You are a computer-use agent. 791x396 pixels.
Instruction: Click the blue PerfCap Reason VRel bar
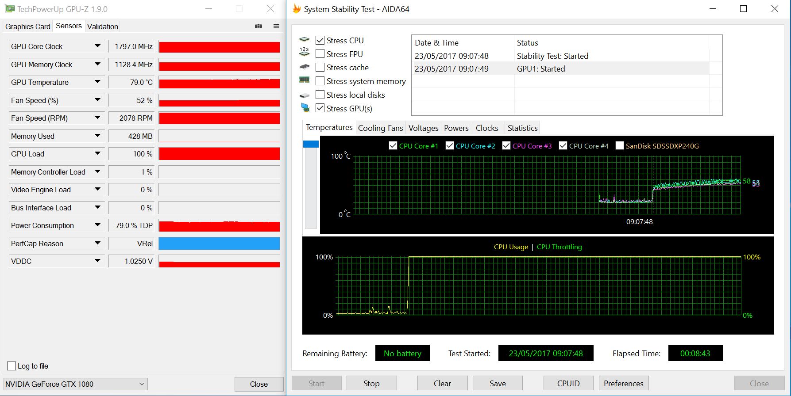point(219,244)
